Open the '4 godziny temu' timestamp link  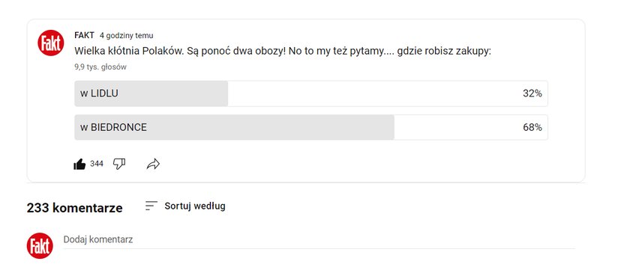point(127,36)
